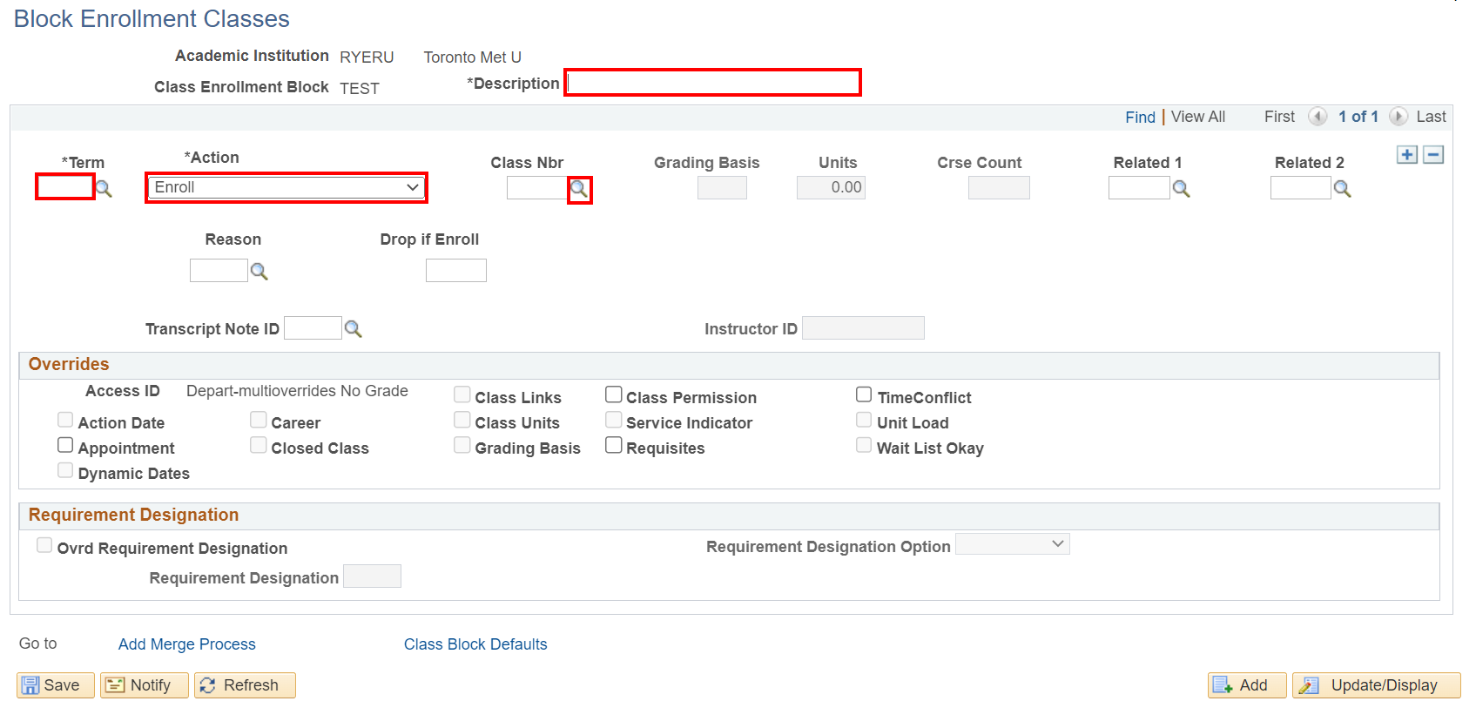Screen dimensions: 1476x701
Task: Tick the Appointment override checkbox
Action: coord(65,446)
